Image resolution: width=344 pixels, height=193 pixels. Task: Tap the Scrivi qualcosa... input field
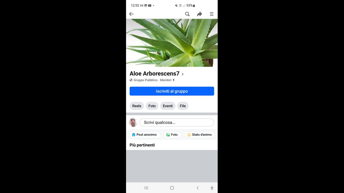177,123
